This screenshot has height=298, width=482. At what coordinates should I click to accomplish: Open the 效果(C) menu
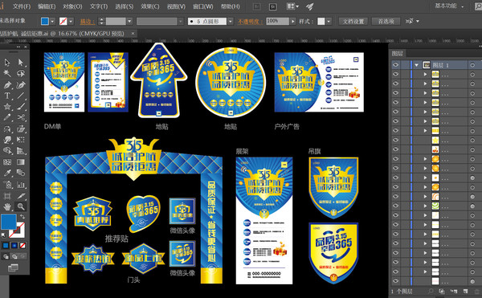tap(150, 6)
